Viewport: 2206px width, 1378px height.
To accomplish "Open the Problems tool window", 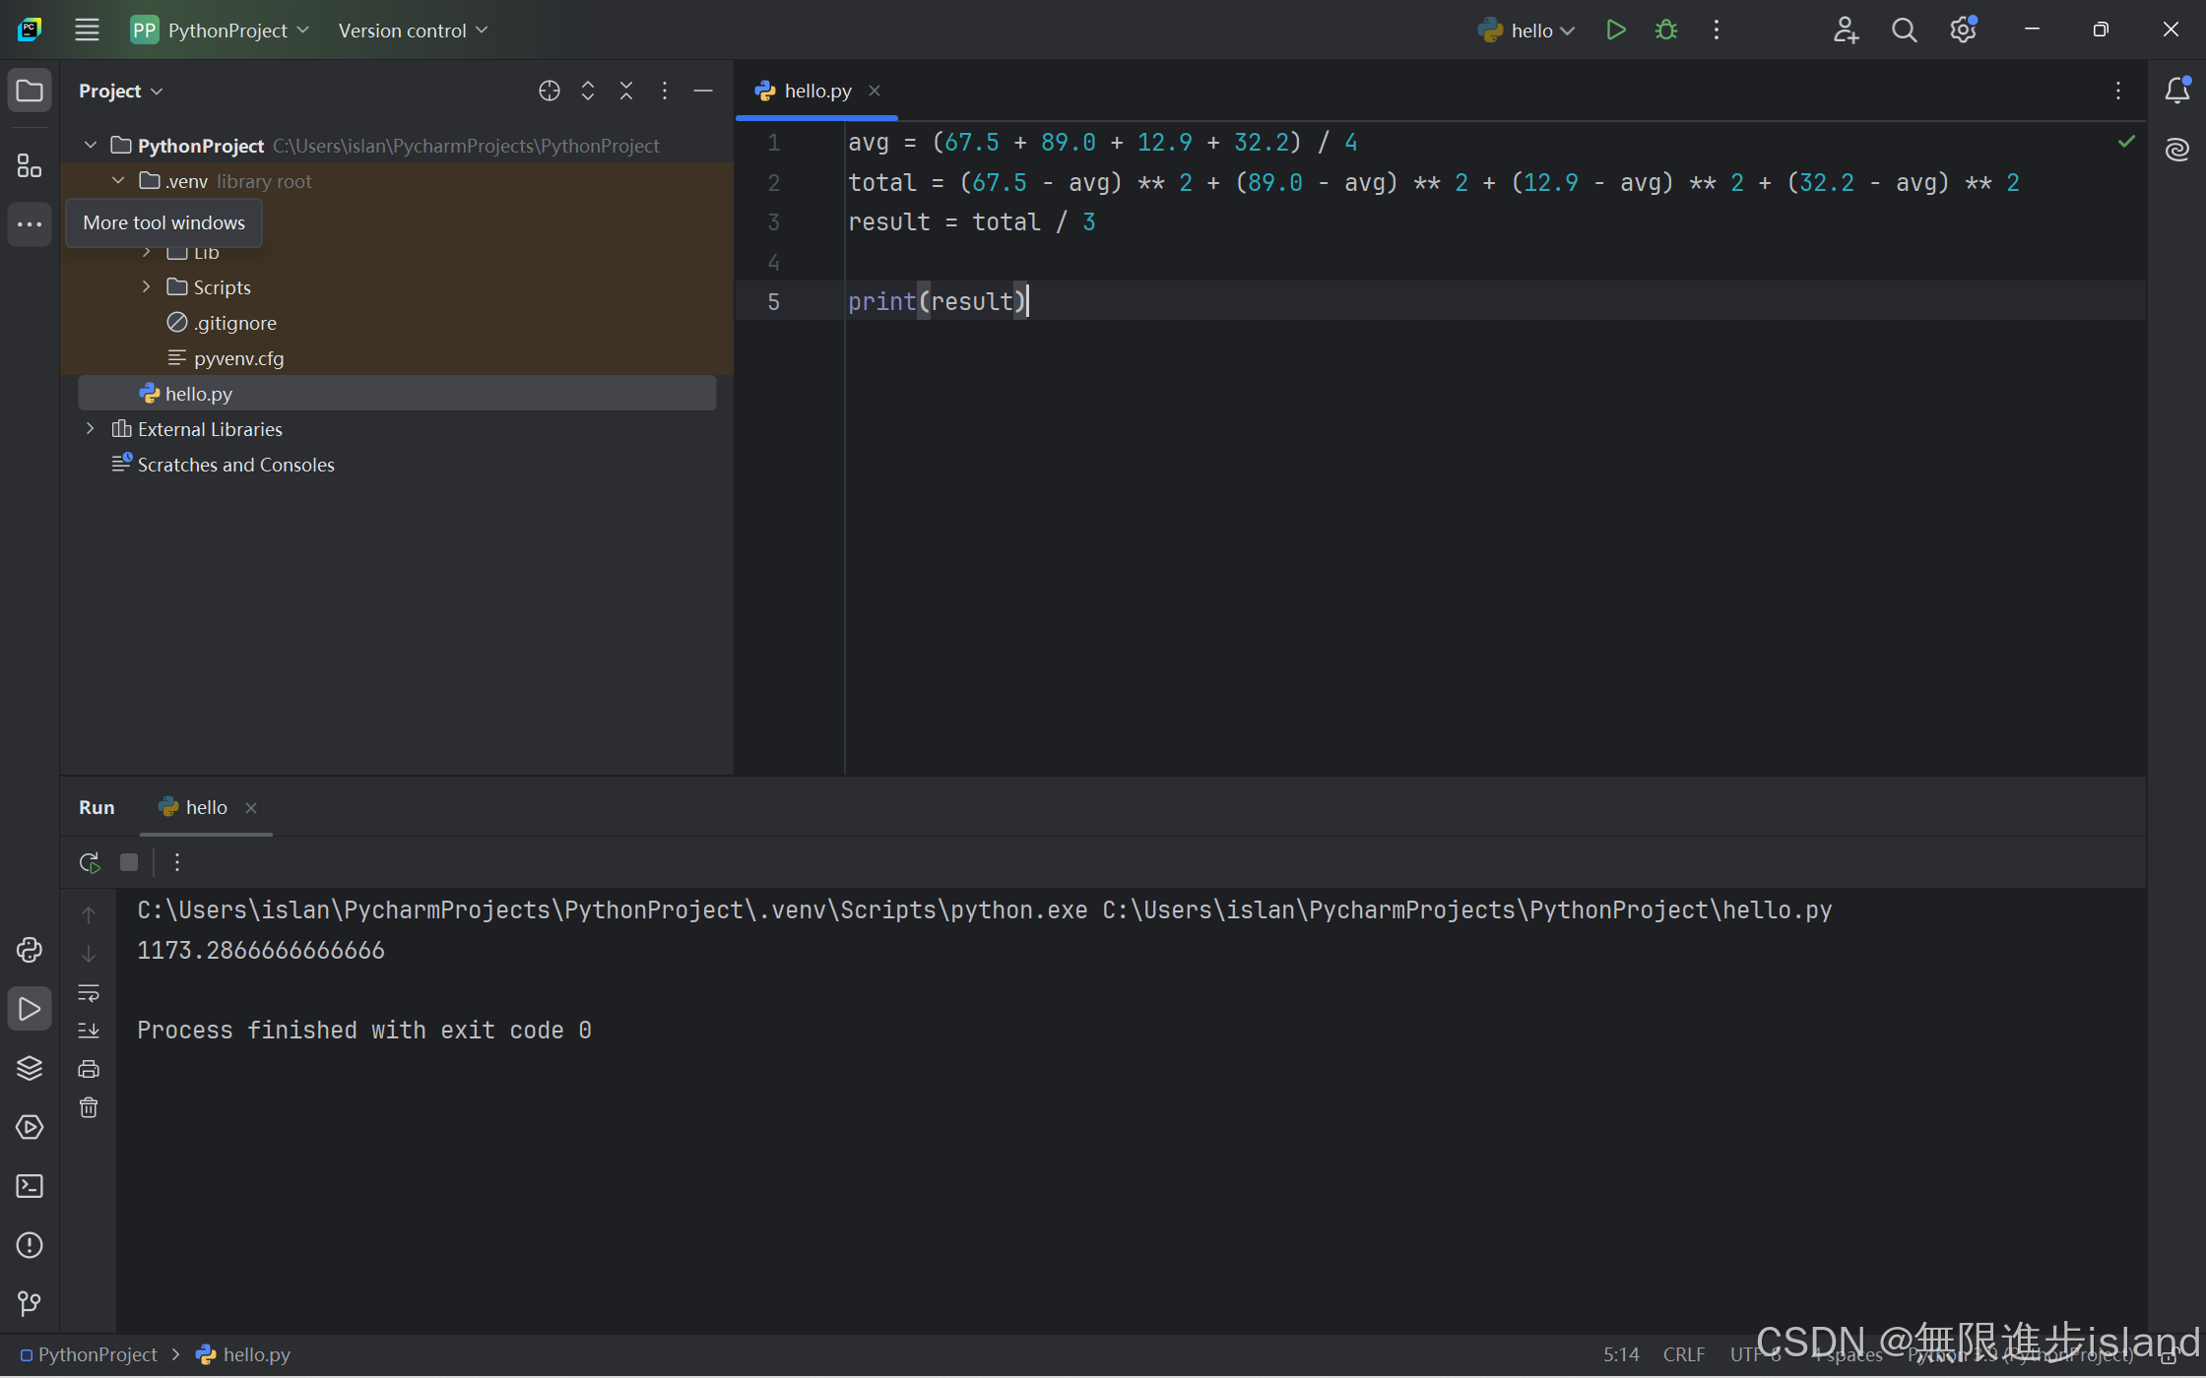I will (30, 1245).
